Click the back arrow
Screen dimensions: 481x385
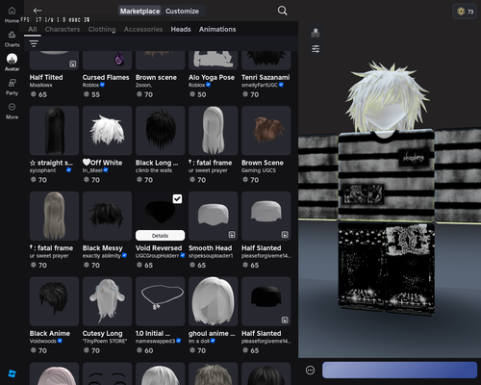point(38,11)
